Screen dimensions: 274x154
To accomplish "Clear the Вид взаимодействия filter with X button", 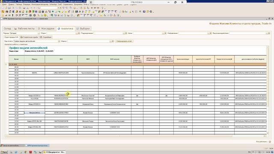I will (x=269, y=33).
